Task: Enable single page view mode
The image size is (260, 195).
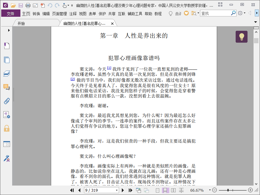Action: point(157,190)
